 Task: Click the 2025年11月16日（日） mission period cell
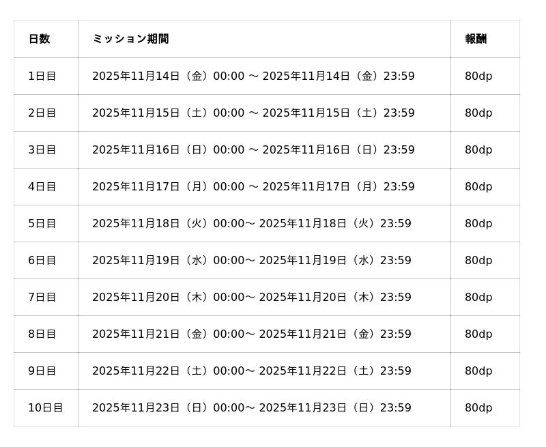click(253, 149)
